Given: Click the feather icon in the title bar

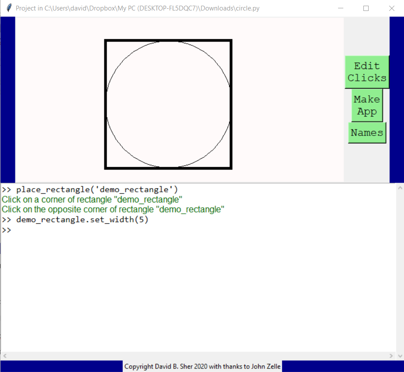Looking at the screenshot, I should tap(9, 8).
